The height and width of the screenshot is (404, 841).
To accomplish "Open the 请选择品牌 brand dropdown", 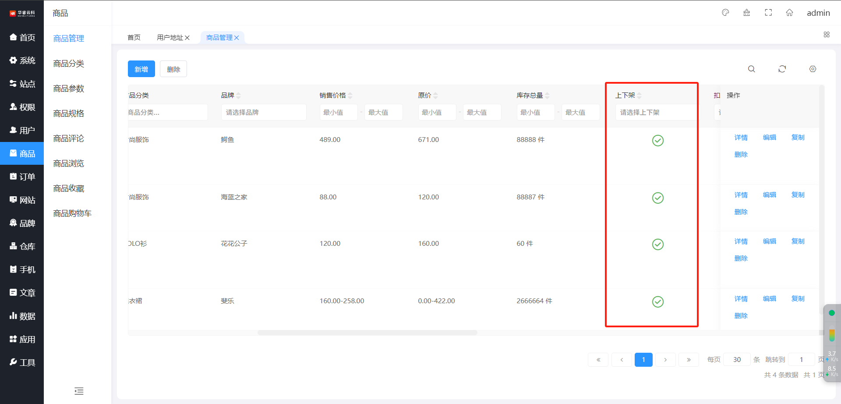I will [x=263, y=113].
